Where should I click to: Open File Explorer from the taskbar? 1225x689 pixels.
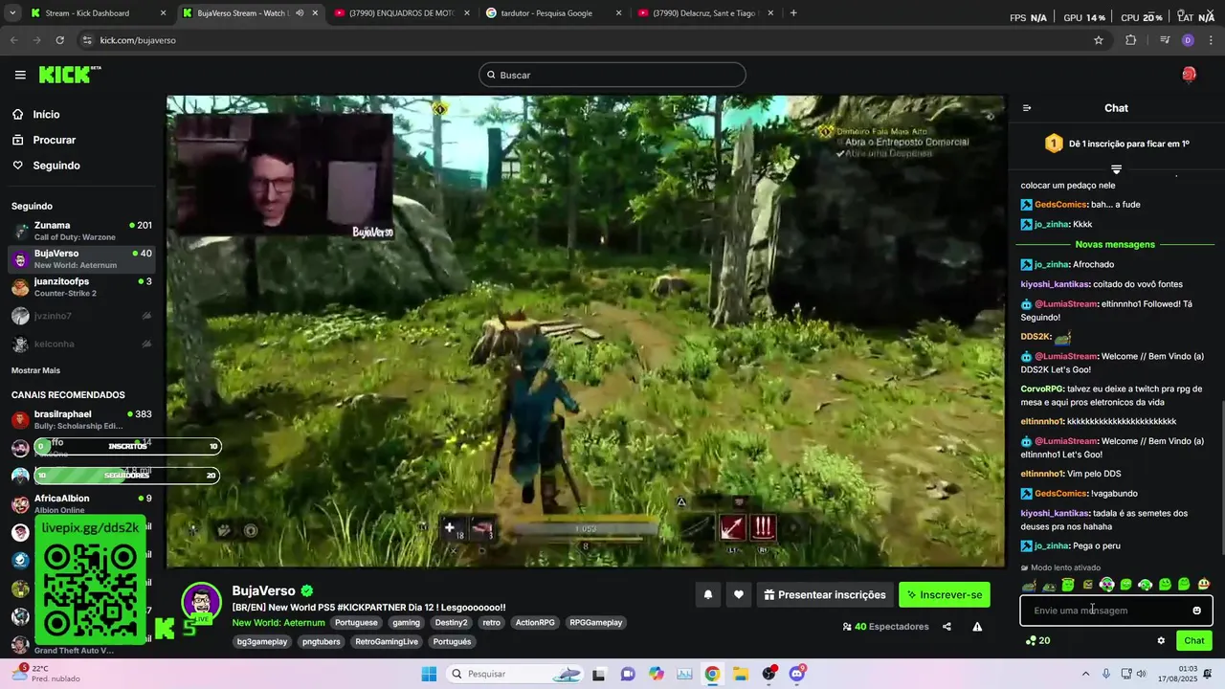point(741,674)
